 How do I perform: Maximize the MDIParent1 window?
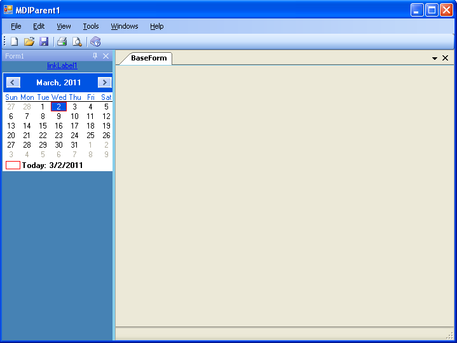pos(432,10)
